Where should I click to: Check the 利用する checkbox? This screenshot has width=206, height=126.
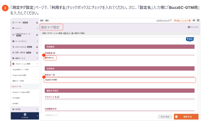[x=46, y=57]
